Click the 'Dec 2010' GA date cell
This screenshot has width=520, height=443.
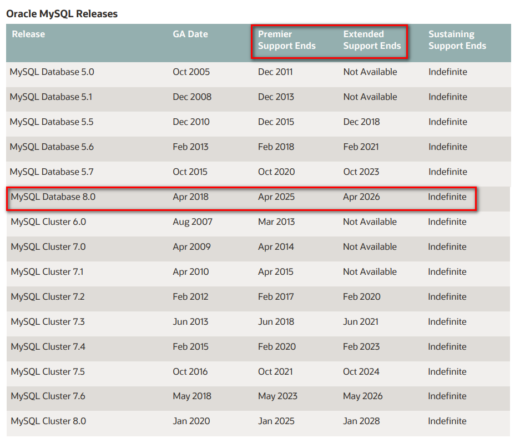click(191, 122)
